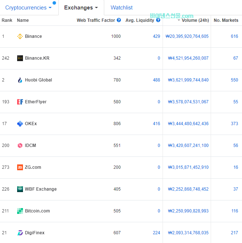The width and height of the screenshot is (242, 243).
Task: Click the WBF Exchange logo icon
Action: pyautogui.click(x=20, y=189)
